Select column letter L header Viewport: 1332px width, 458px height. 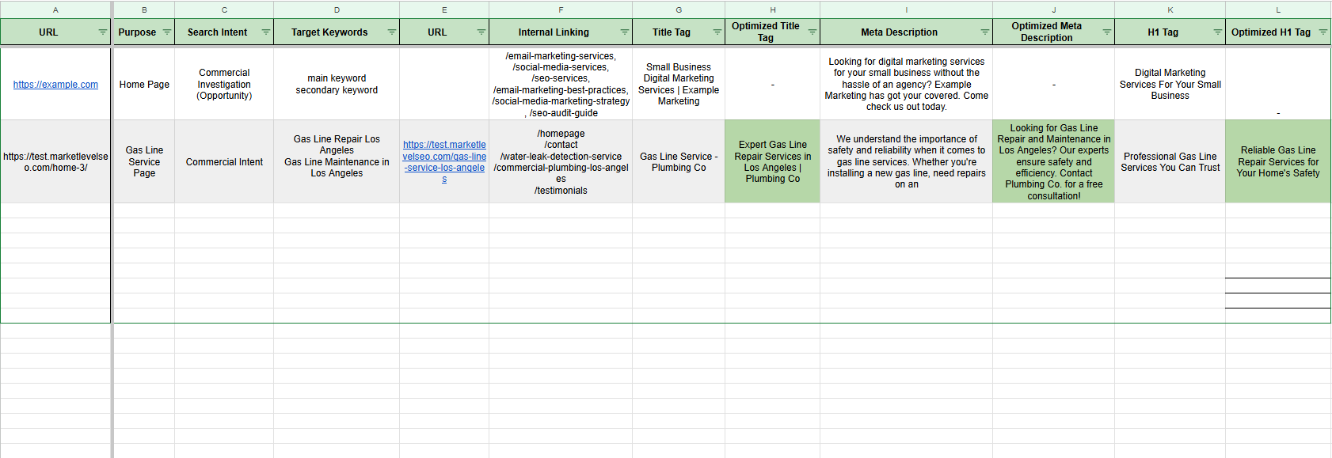pos(1278,9)
